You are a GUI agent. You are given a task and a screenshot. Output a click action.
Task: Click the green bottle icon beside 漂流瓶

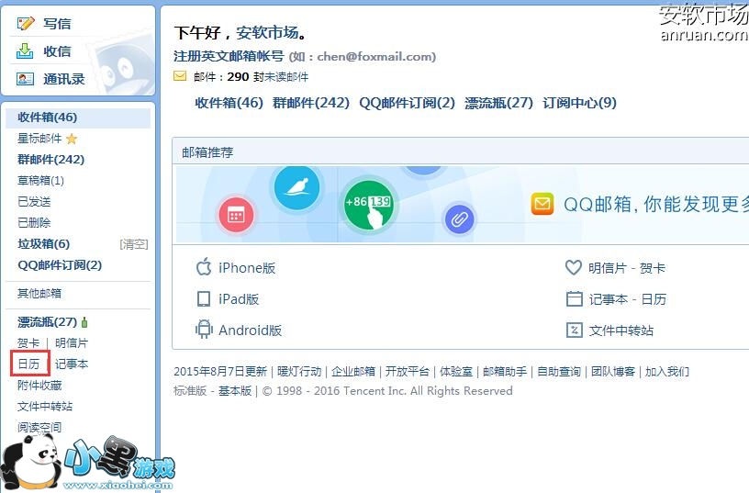pyautogui.click(x=84, y=322)
